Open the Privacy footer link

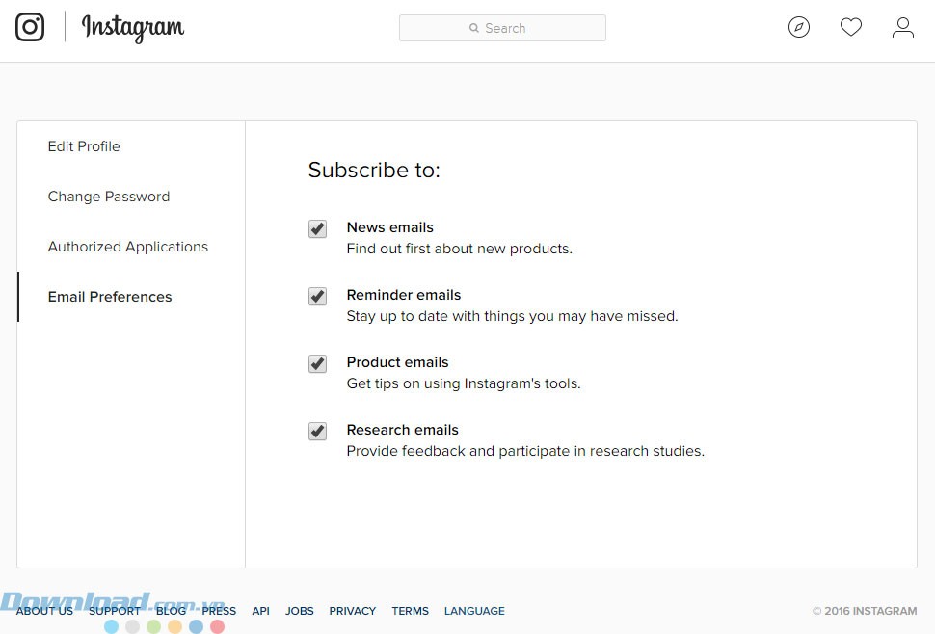pyautogui.click(x=353, y=611)
